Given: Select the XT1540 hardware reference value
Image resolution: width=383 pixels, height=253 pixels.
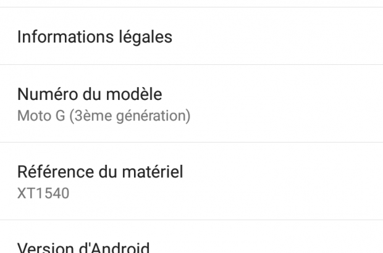Looking at the screenshot, I should [x=43, y=193].
